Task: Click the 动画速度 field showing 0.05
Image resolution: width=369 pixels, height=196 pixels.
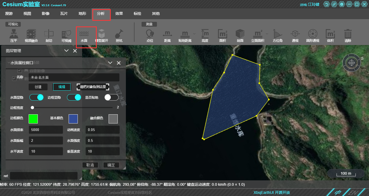Action: point(103,130)
